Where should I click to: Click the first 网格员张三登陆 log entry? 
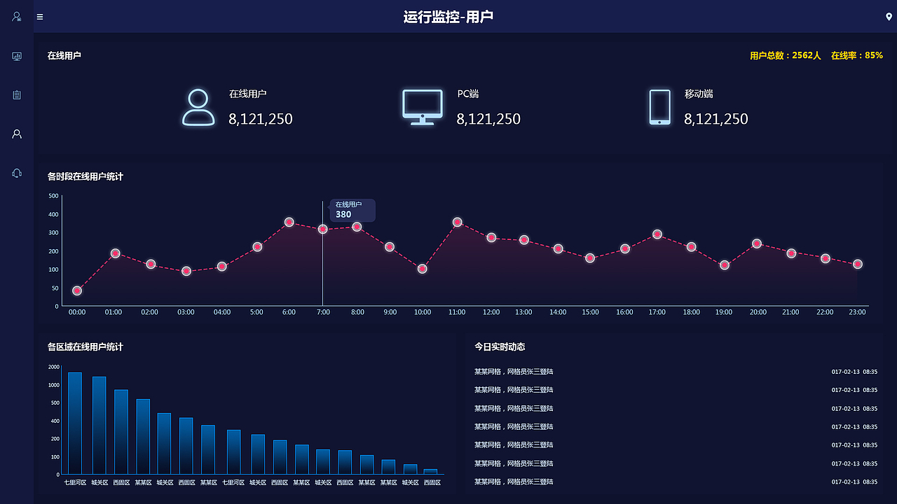pos(514,372)
